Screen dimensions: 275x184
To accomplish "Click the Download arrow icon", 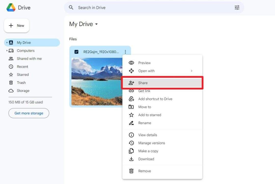I will point(131,159).
